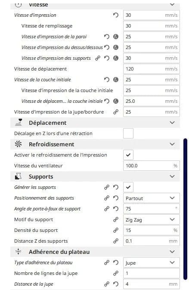
Task: Open Type d'adhérence du plateau dropdown
Action: [152, 262]
